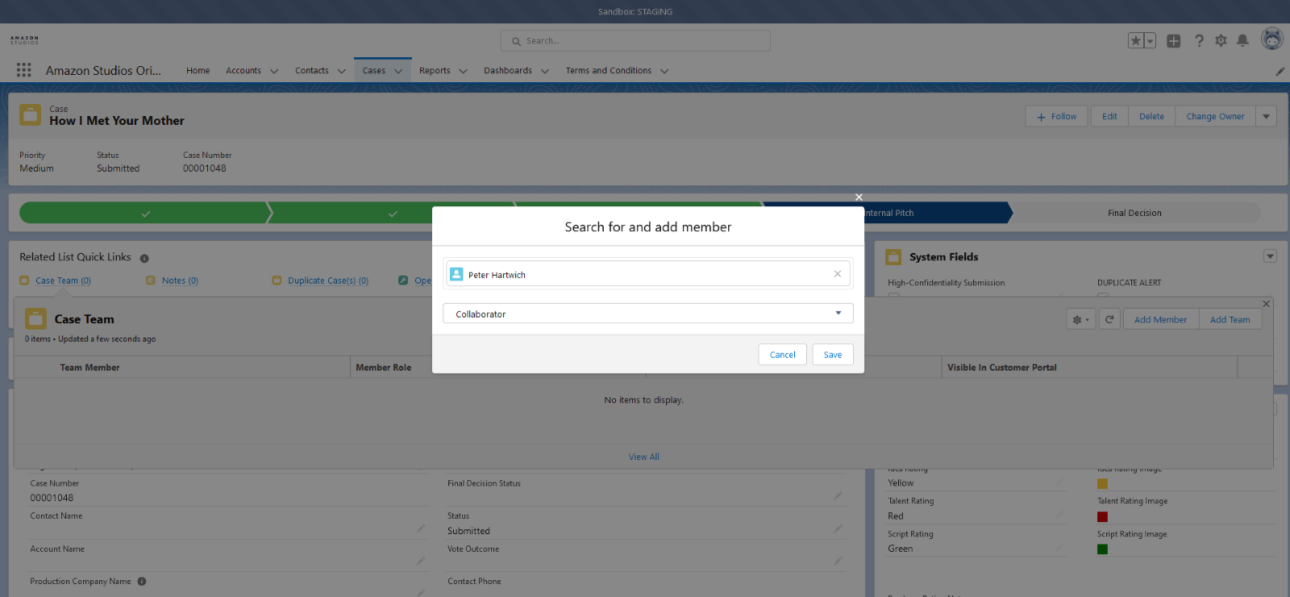Open the Dashboards tab

tap(508, 71)
